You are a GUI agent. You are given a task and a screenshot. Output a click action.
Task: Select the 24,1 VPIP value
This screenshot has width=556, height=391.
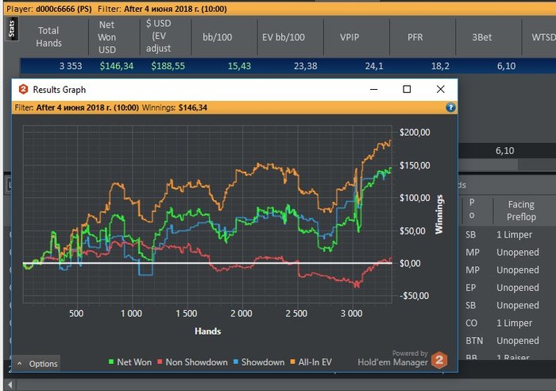coord(374,66)
